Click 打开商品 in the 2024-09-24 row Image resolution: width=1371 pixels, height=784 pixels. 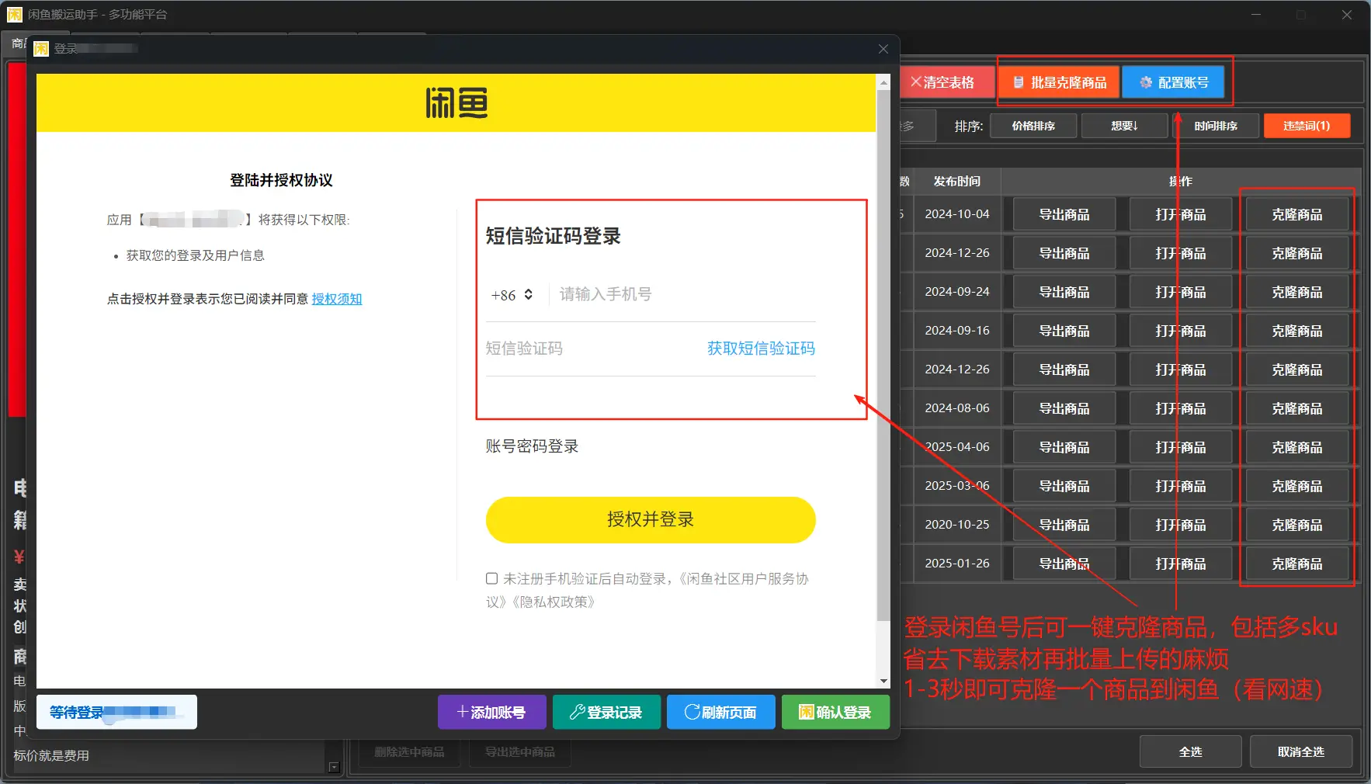click(x=1181, y=292)
